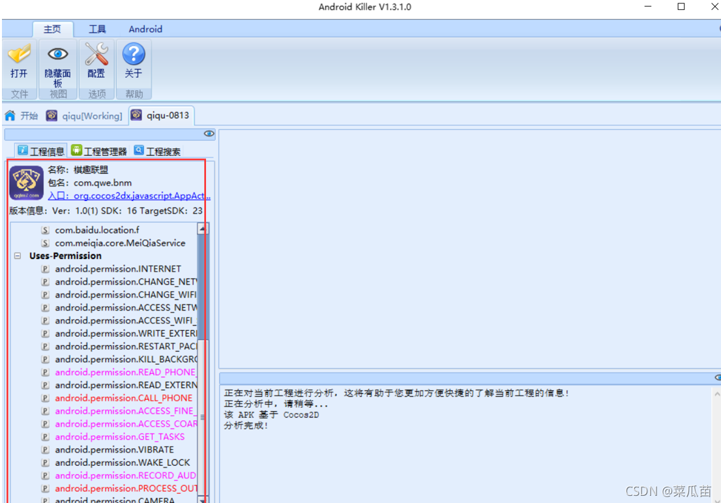Maximize the Android Killer window
Screen dimensions: 721x503
(x=681, y=7)
